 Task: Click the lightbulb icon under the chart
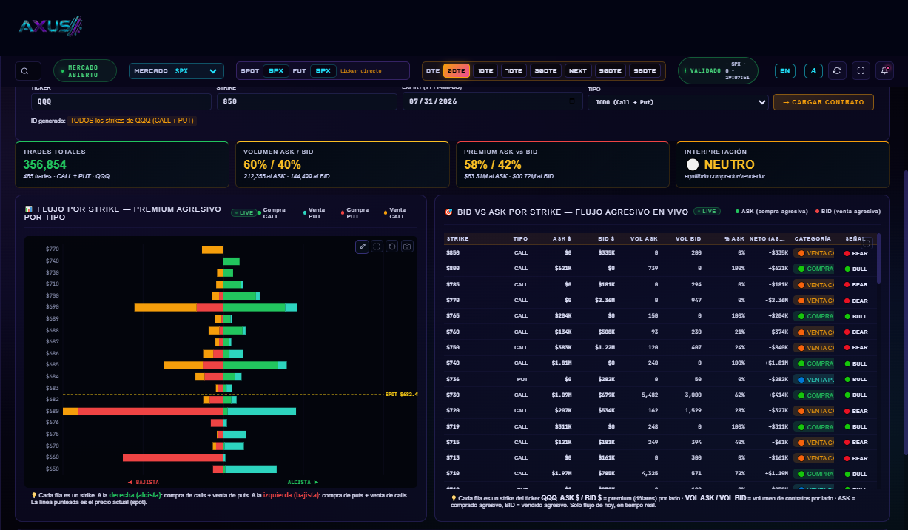click(34, 495)
